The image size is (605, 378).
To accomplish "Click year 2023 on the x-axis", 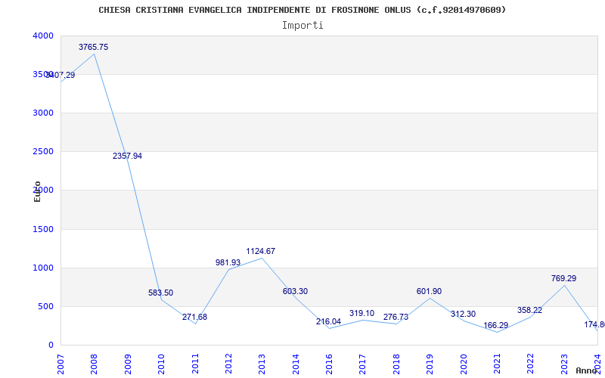I will point(564,361).
